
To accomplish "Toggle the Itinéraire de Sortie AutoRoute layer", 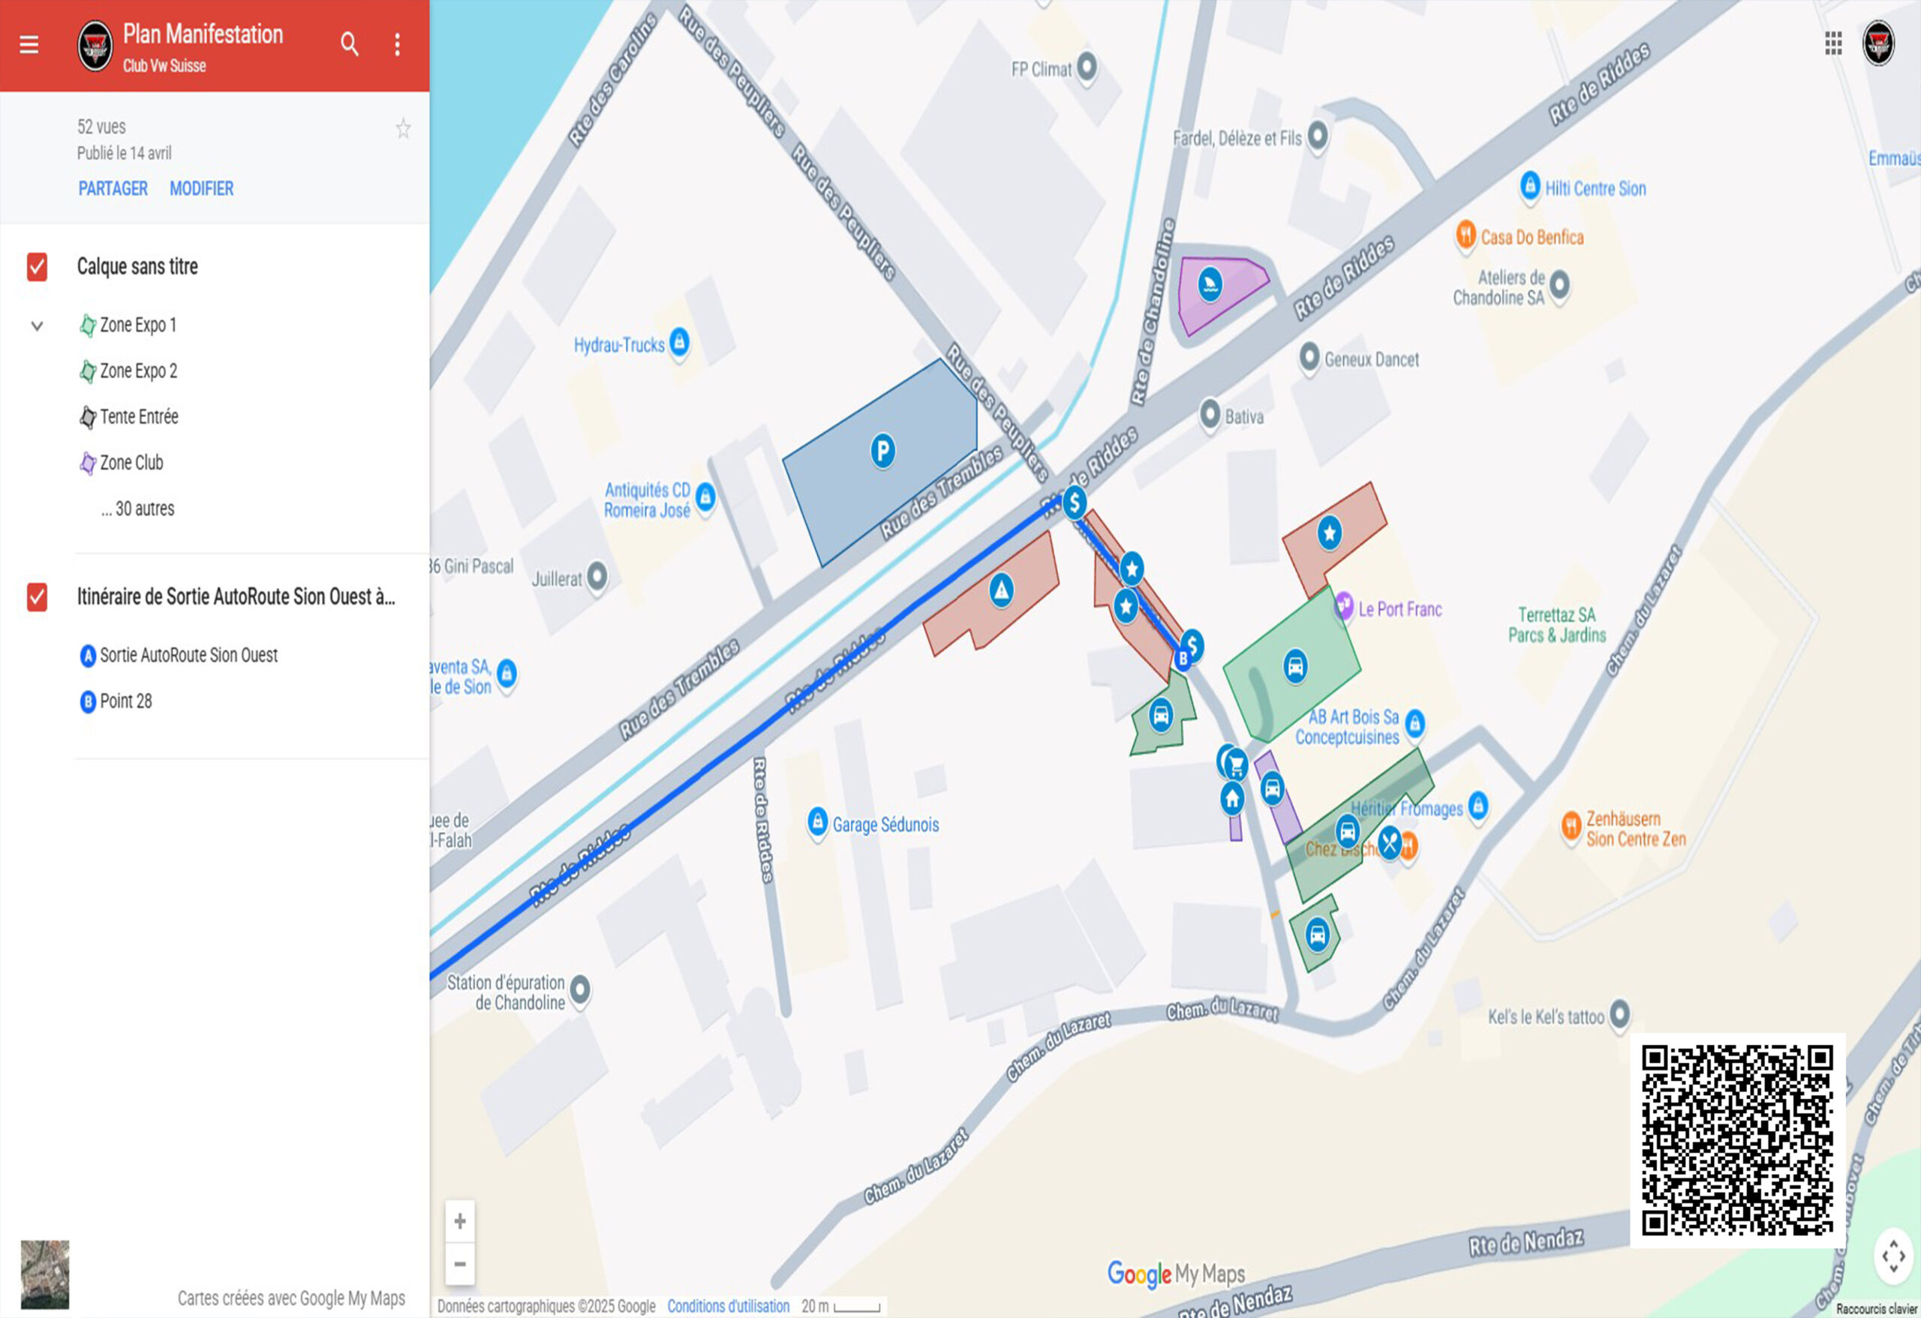I will point(38,596).
